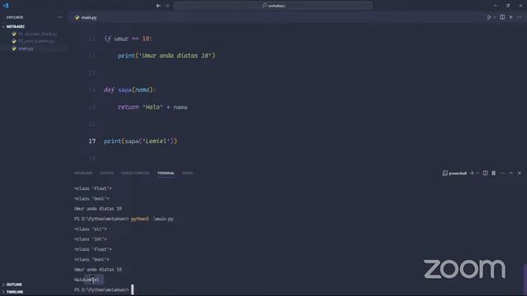
Task: Go back with the navigation arrow
Action: (x=158, y=6)
